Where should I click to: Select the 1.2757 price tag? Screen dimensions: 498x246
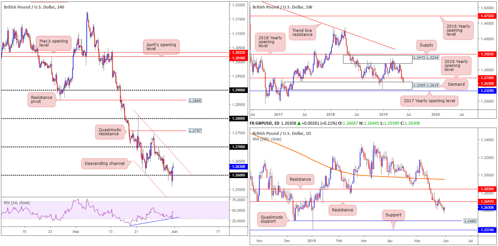(195, 131)
